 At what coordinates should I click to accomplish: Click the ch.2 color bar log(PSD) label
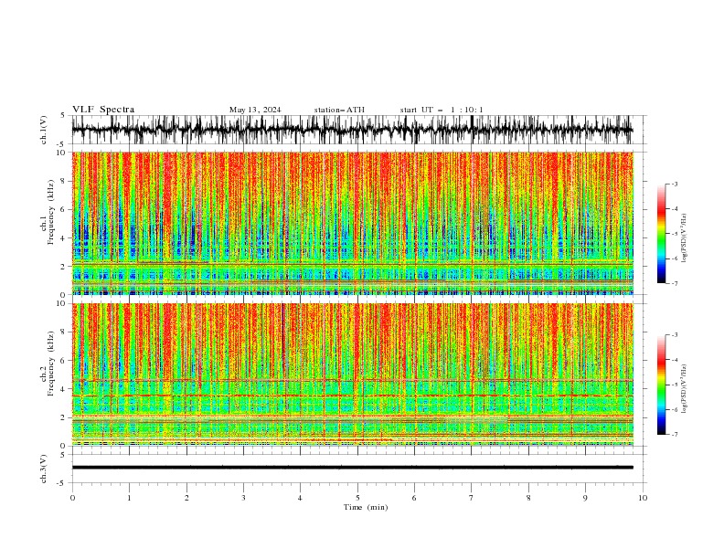(685, 388)
